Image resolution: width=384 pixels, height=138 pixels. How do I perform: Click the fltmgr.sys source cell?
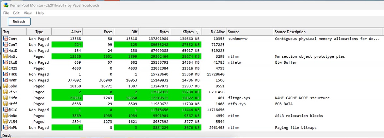239,98
